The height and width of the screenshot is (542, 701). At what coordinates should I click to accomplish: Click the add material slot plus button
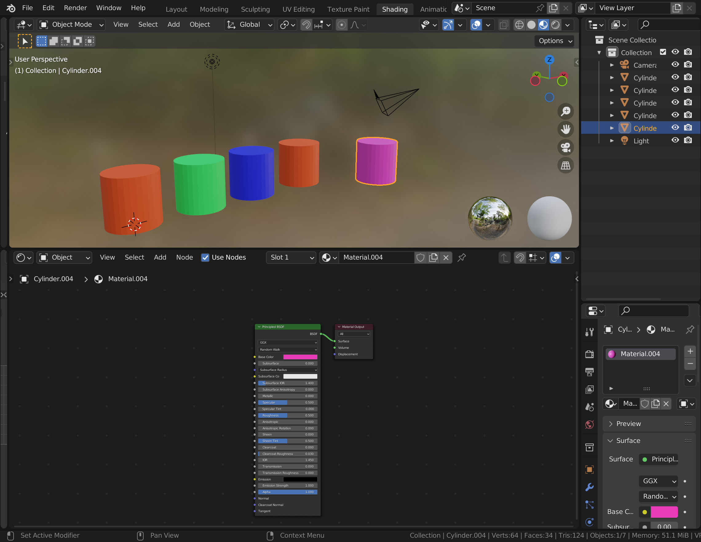click(x=690, y=351)
